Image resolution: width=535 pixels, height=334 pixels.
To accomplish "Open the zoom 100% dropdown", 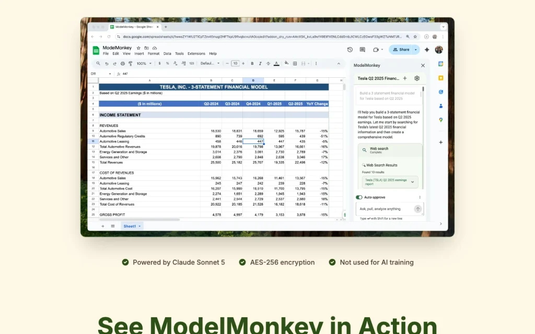I will pos(144,63).
